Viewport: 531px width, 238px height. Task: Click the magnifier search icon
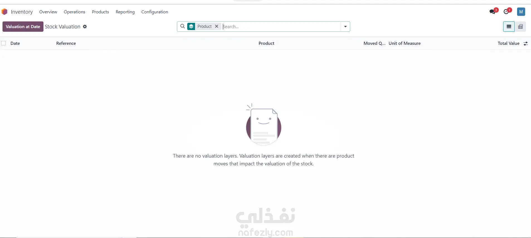[x=182, y=26]
